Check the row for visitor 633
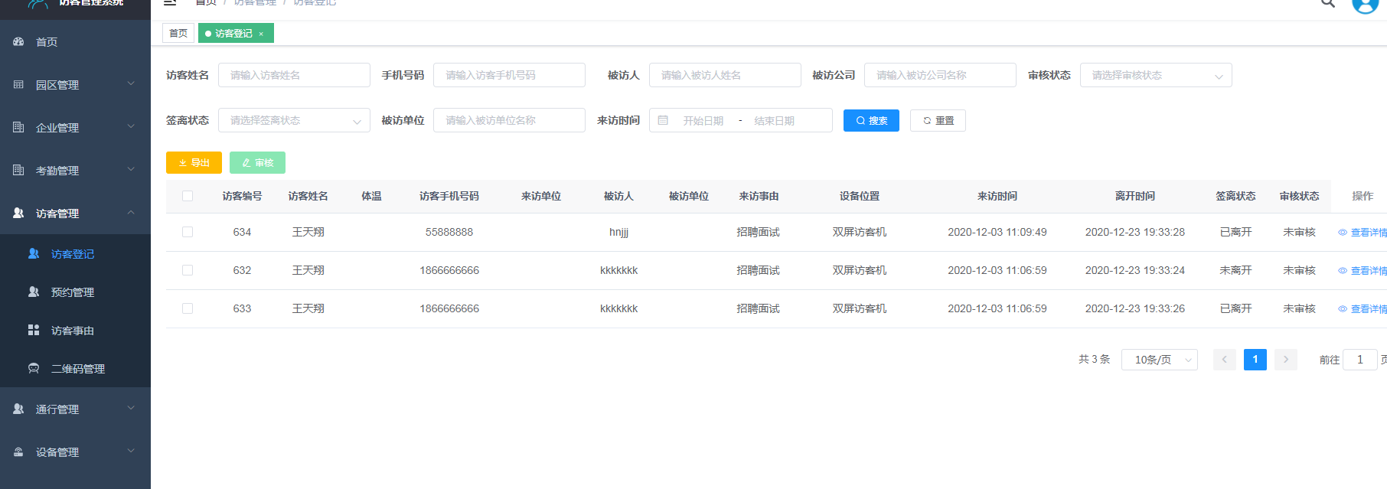Viewport: 1387px width, 489px height. tap(188, 308)
